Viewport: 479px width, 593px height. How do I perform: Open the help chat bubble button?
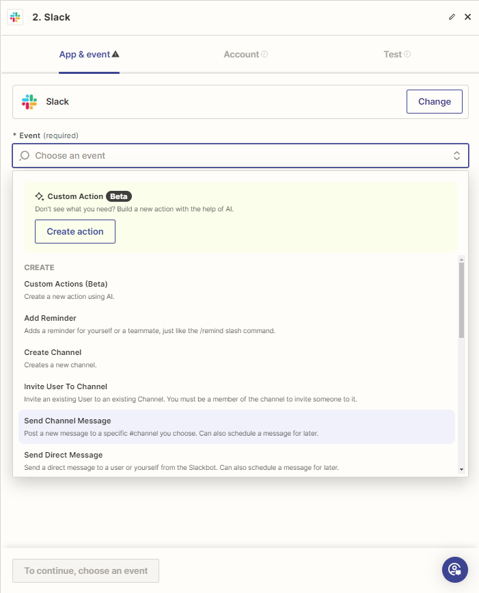(454, 569)
